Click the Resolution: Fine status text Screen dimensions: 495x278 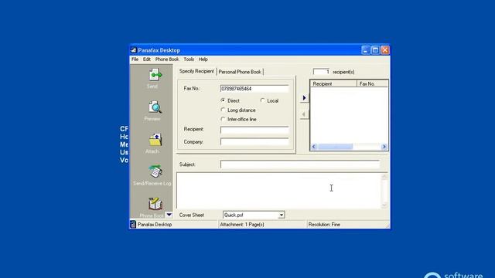(x=324, y=225)
